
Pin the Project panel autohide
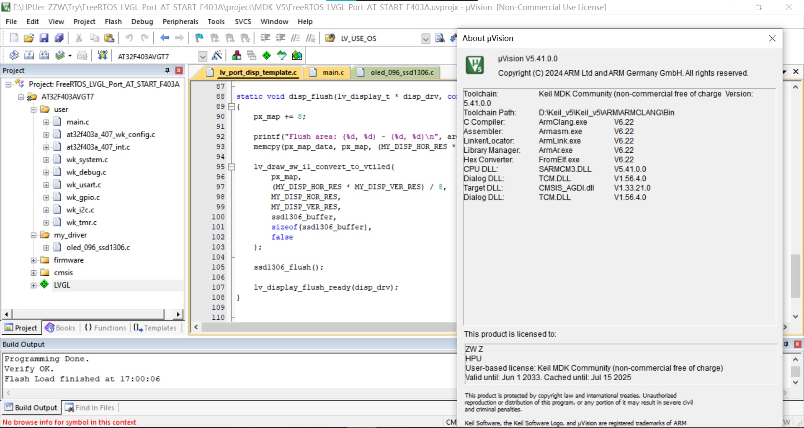tap(167, 70)
